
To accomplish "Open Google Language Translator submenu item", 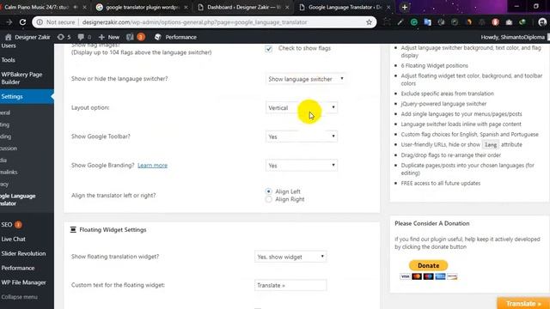I will (x=18, y=199).
